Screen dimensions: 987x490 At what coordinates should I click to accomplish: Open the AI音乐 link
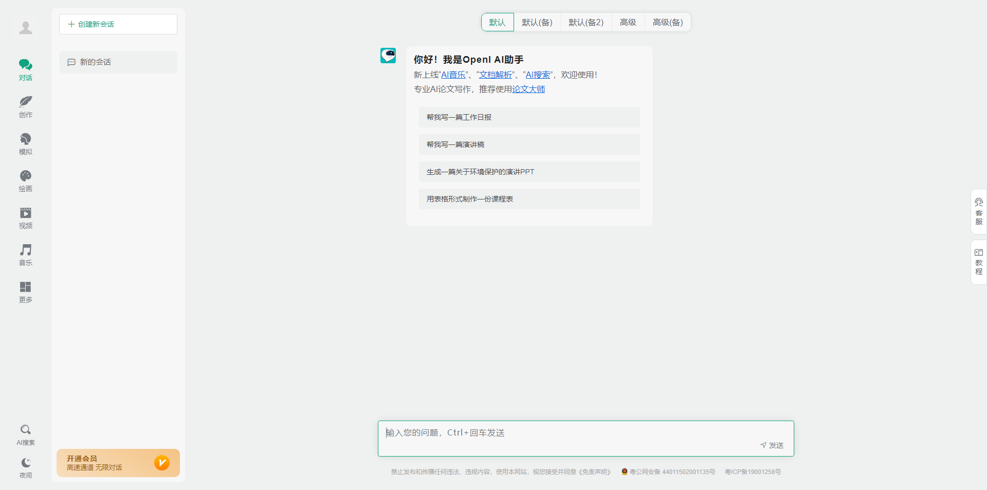tap(453, 75)
